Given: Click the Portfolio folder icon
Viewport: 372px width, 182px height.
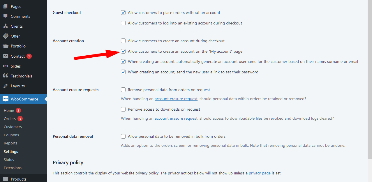Looking at the screenshot, I should [x=6, y=46].
